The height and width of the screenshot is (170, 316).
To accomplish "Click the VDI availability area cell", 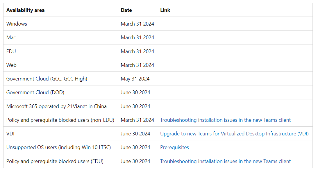I will pos(11,134).
